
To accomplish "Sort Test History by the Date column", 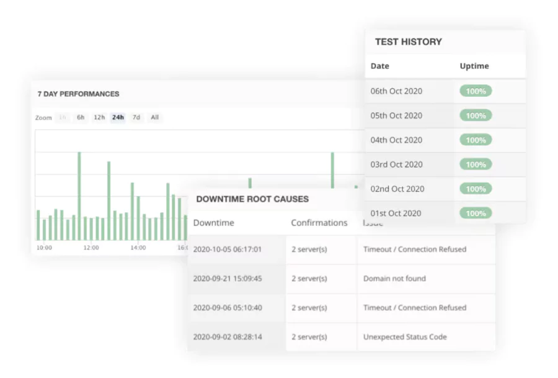I will click(x=379, y=66).
